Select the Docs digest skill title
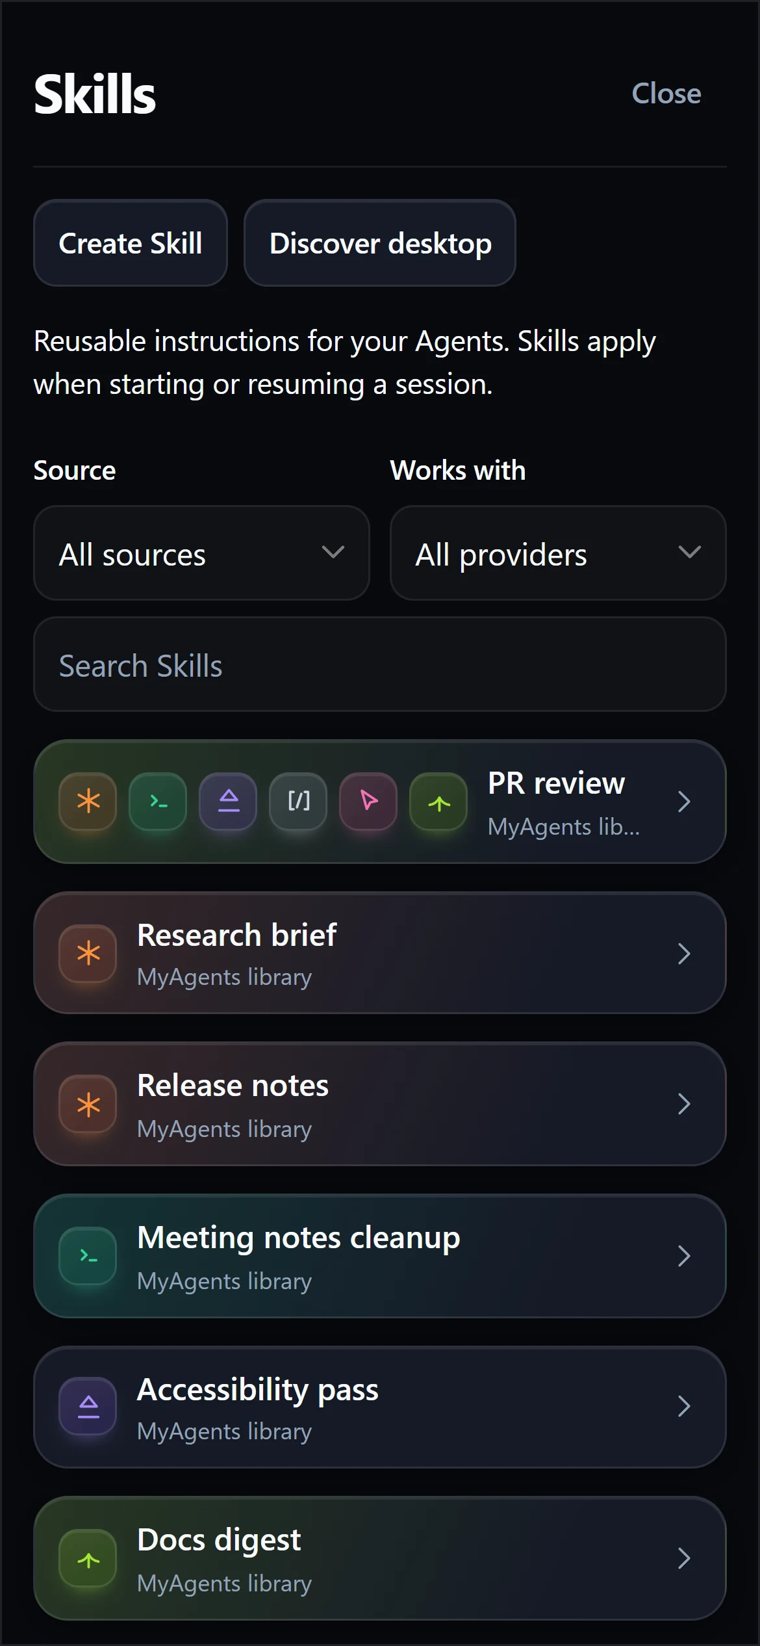 [219, 1541]
